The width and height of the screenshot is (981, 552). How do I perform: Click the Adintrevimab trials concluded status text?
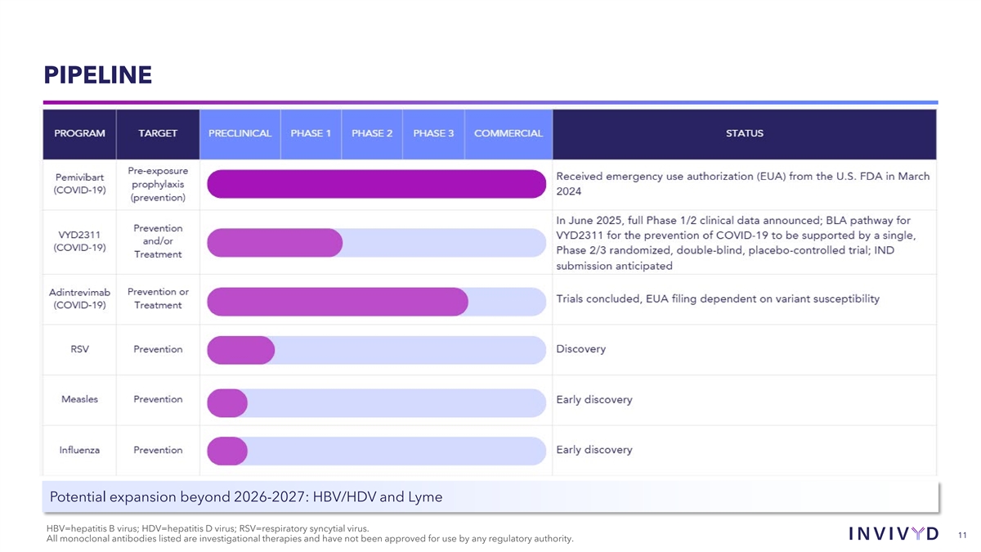(718, 298)
